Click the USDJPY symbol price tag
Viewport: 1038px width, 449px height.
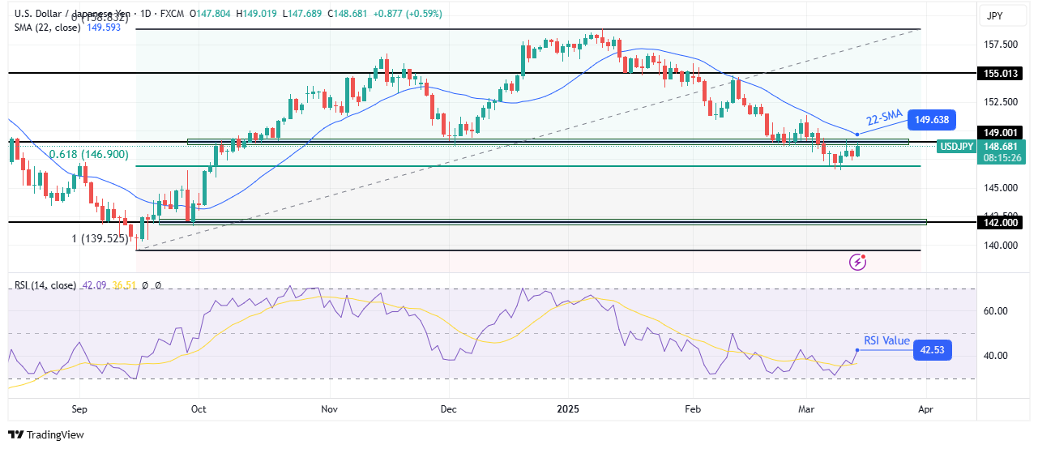click(x=958, y=147)
